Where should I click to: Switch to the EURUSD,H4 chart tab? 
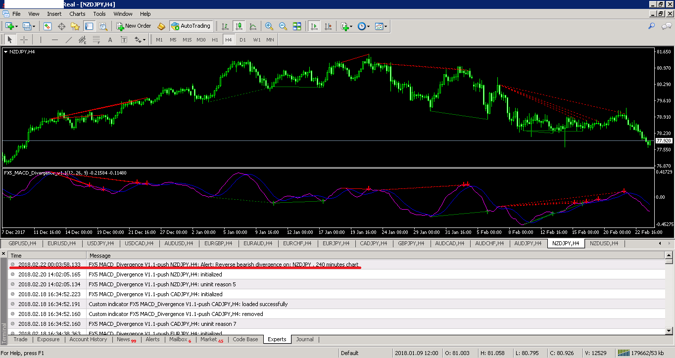(62, 243)
